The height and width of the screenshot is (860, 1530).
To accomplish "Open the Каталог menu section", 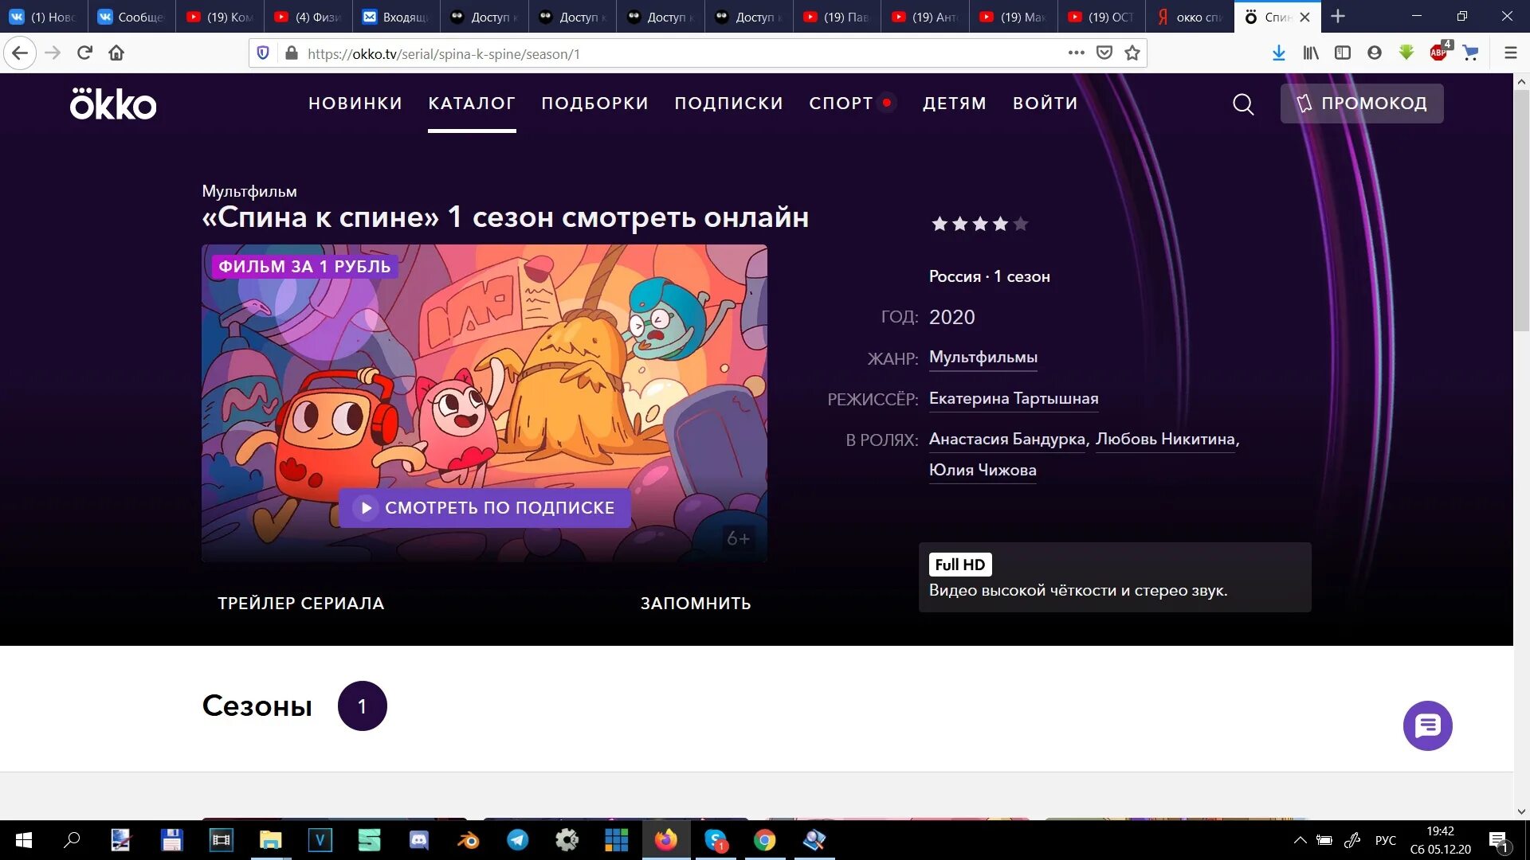I will (472, 104).
